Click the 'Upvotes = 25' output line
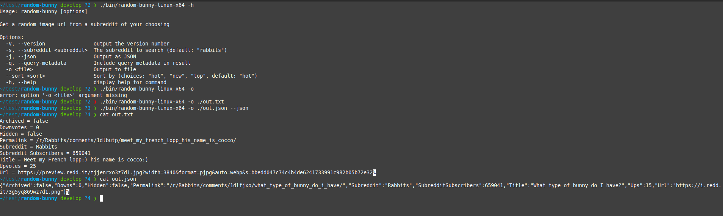The width and height of the screenshot is (723, 216). (18, 166)
